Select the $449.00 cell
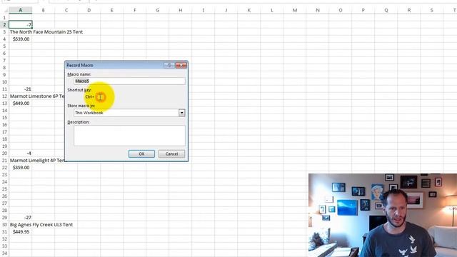Image resolution: width=457 pixels, height=257 pixels. (x=21, y=103)
